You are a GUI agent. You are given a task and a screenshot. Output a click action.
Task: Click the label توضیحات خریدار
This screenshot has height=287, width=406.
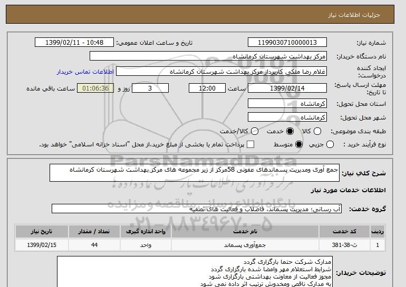click(361, 273)
